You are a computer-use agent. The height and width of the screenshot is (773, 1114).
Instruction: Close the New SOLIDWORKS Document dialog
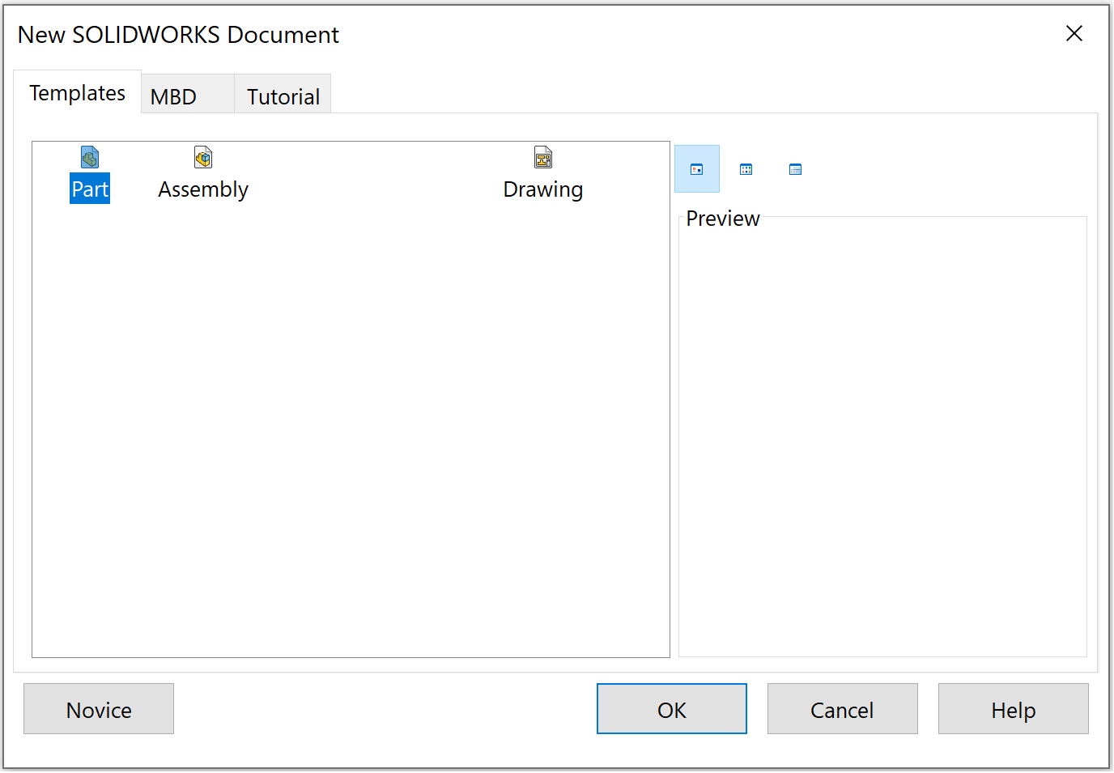1074,33
